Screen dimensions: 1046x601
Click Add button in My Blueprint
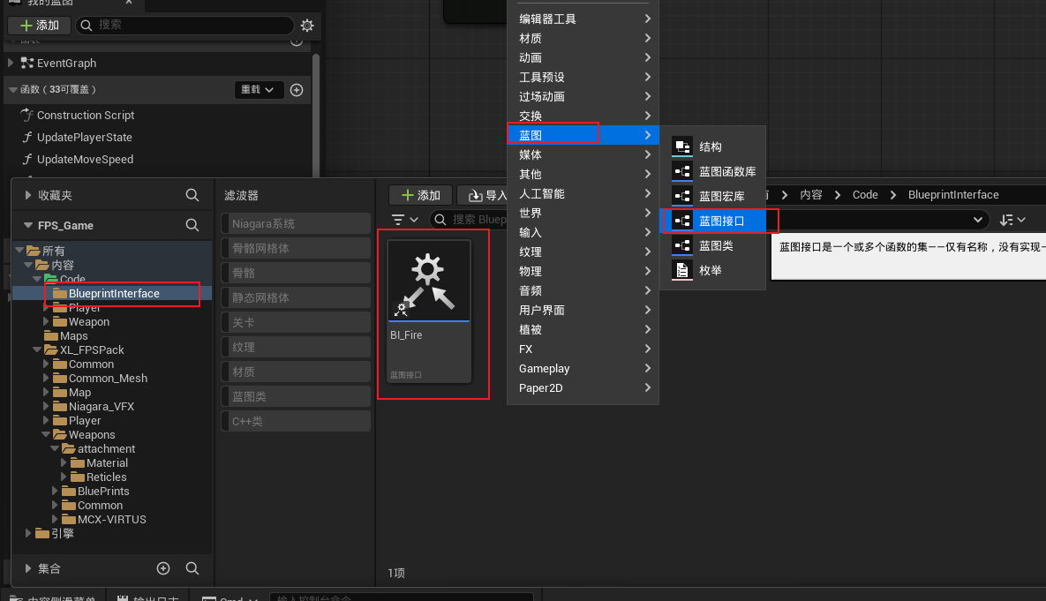point(40,26)
